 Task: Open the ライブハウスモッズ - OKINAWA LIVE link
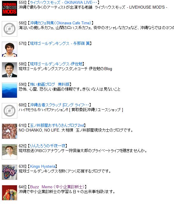pos(63,2)
